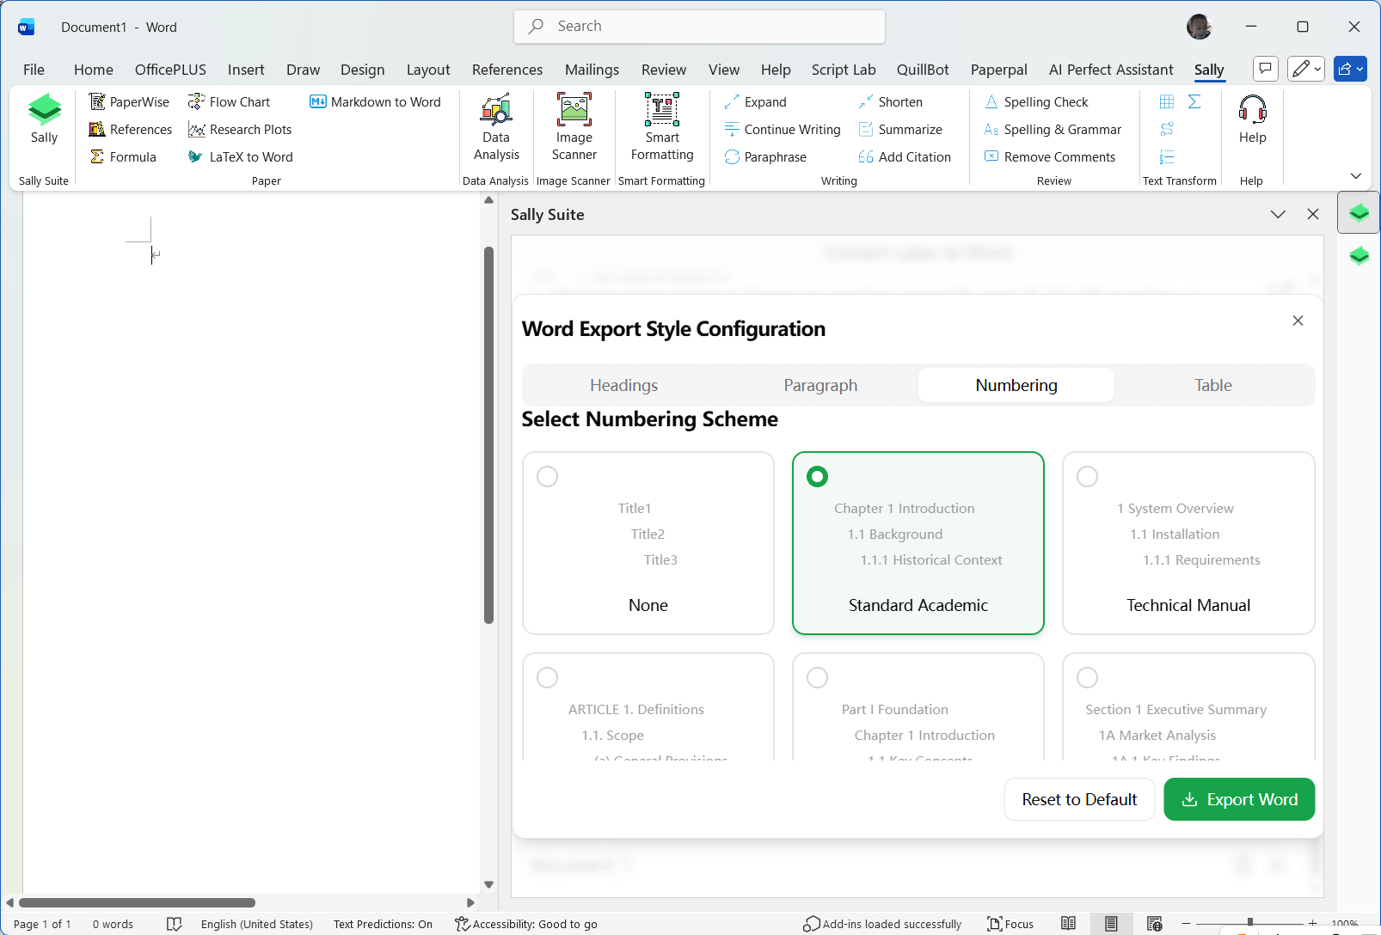
Task: Open the Data Analysis tool
Action: click(x=496, y=127)
